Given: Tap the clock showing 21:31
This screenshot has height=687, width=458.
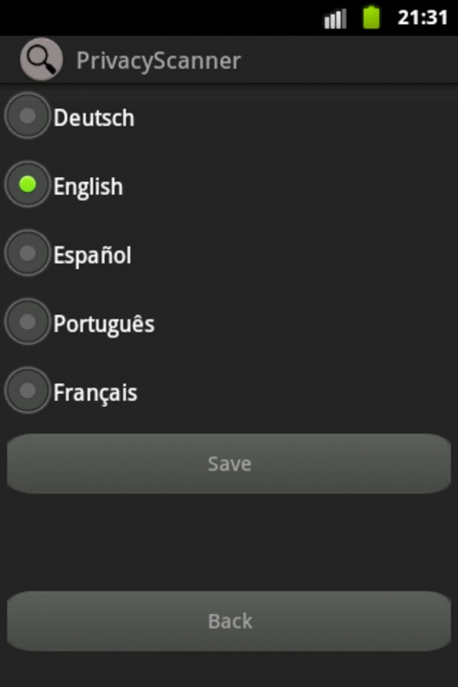Looking at the screenshot, I should tap(423, 18).
